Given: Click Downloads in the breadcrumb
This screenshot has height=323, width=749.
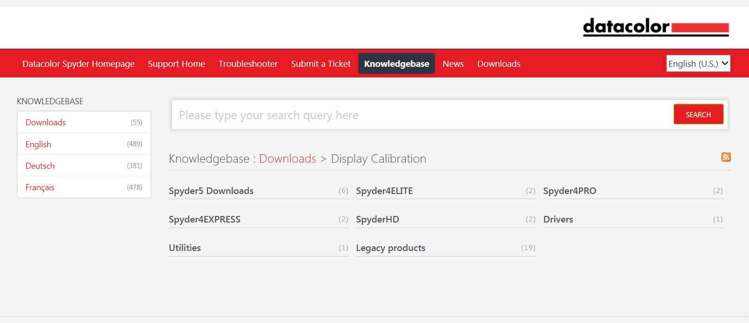Looking at the screenshot, I should coord(288,159).
